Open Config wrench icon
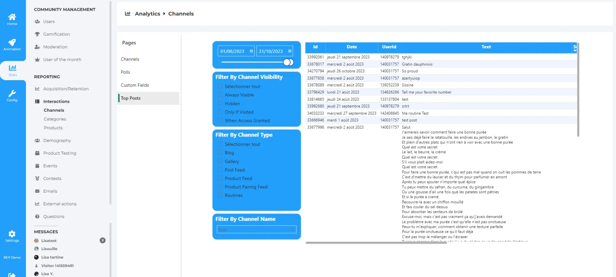 (12, 94)
